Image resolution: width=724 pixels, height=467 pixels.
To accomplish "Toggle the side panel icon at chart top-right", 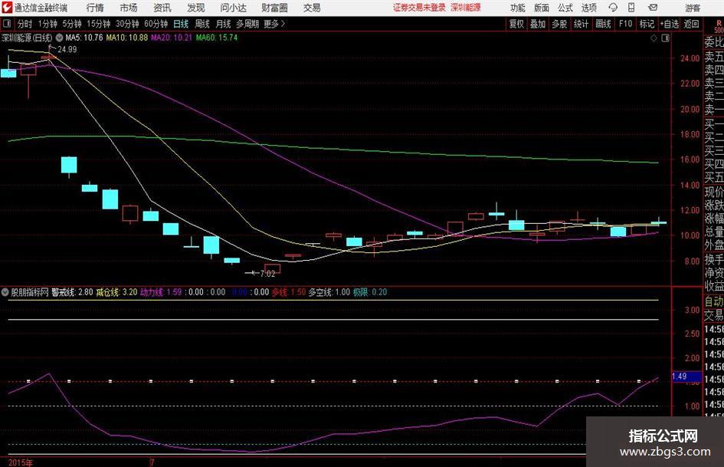I will (665, 38).
